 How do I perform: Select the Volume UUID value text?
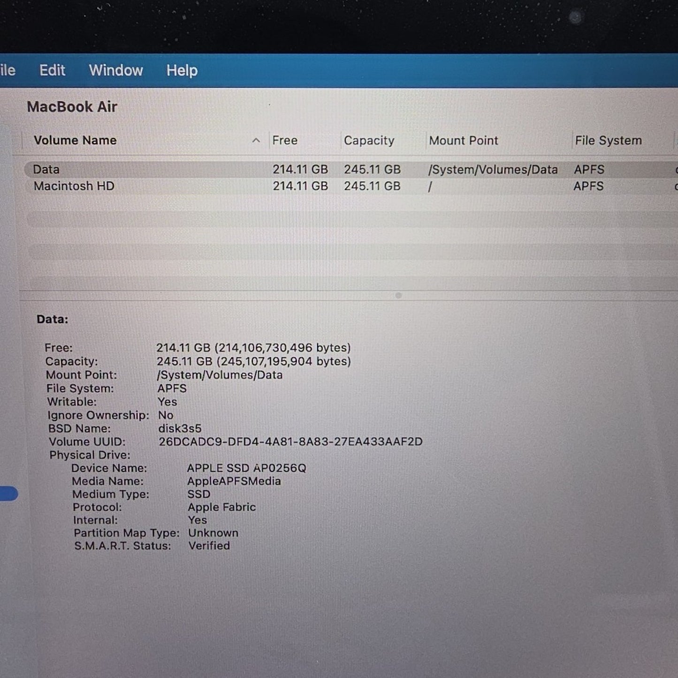[x=290, y=442]
